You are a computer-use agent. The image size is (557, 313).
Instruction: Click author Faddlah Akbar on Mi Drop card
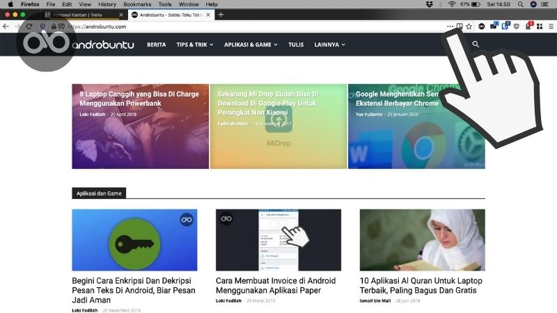(x=233, y=124)
